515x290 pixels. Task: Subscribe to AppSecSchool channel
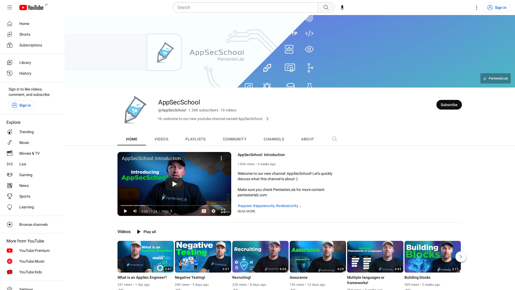(449, 105)
